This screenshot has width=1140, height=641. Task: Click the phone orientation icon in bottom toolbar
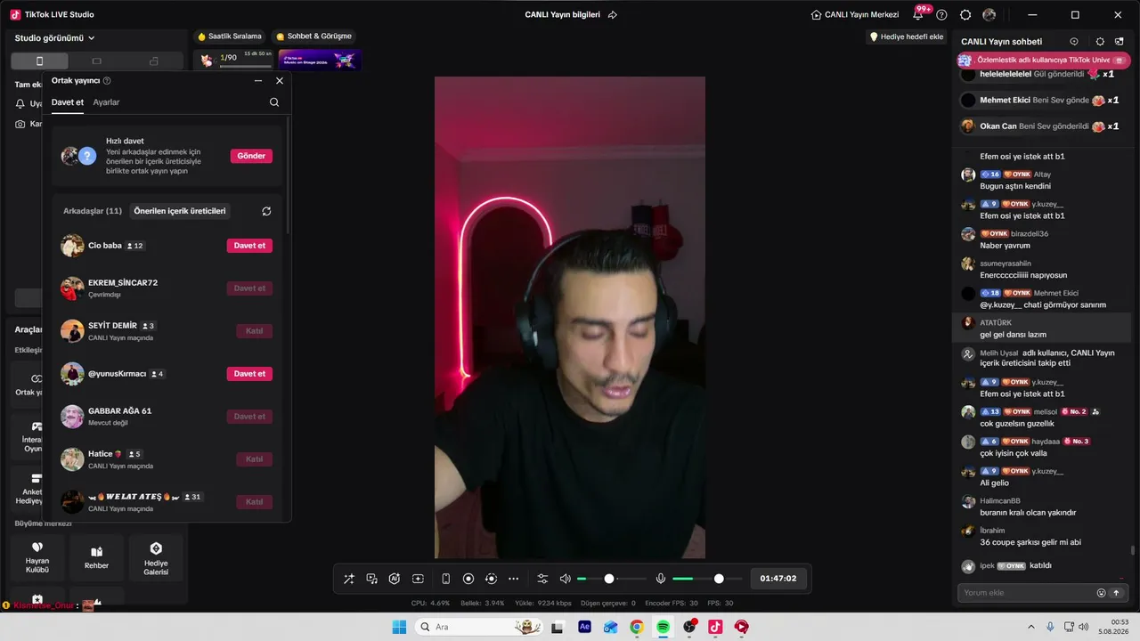(x=446, y=579)
